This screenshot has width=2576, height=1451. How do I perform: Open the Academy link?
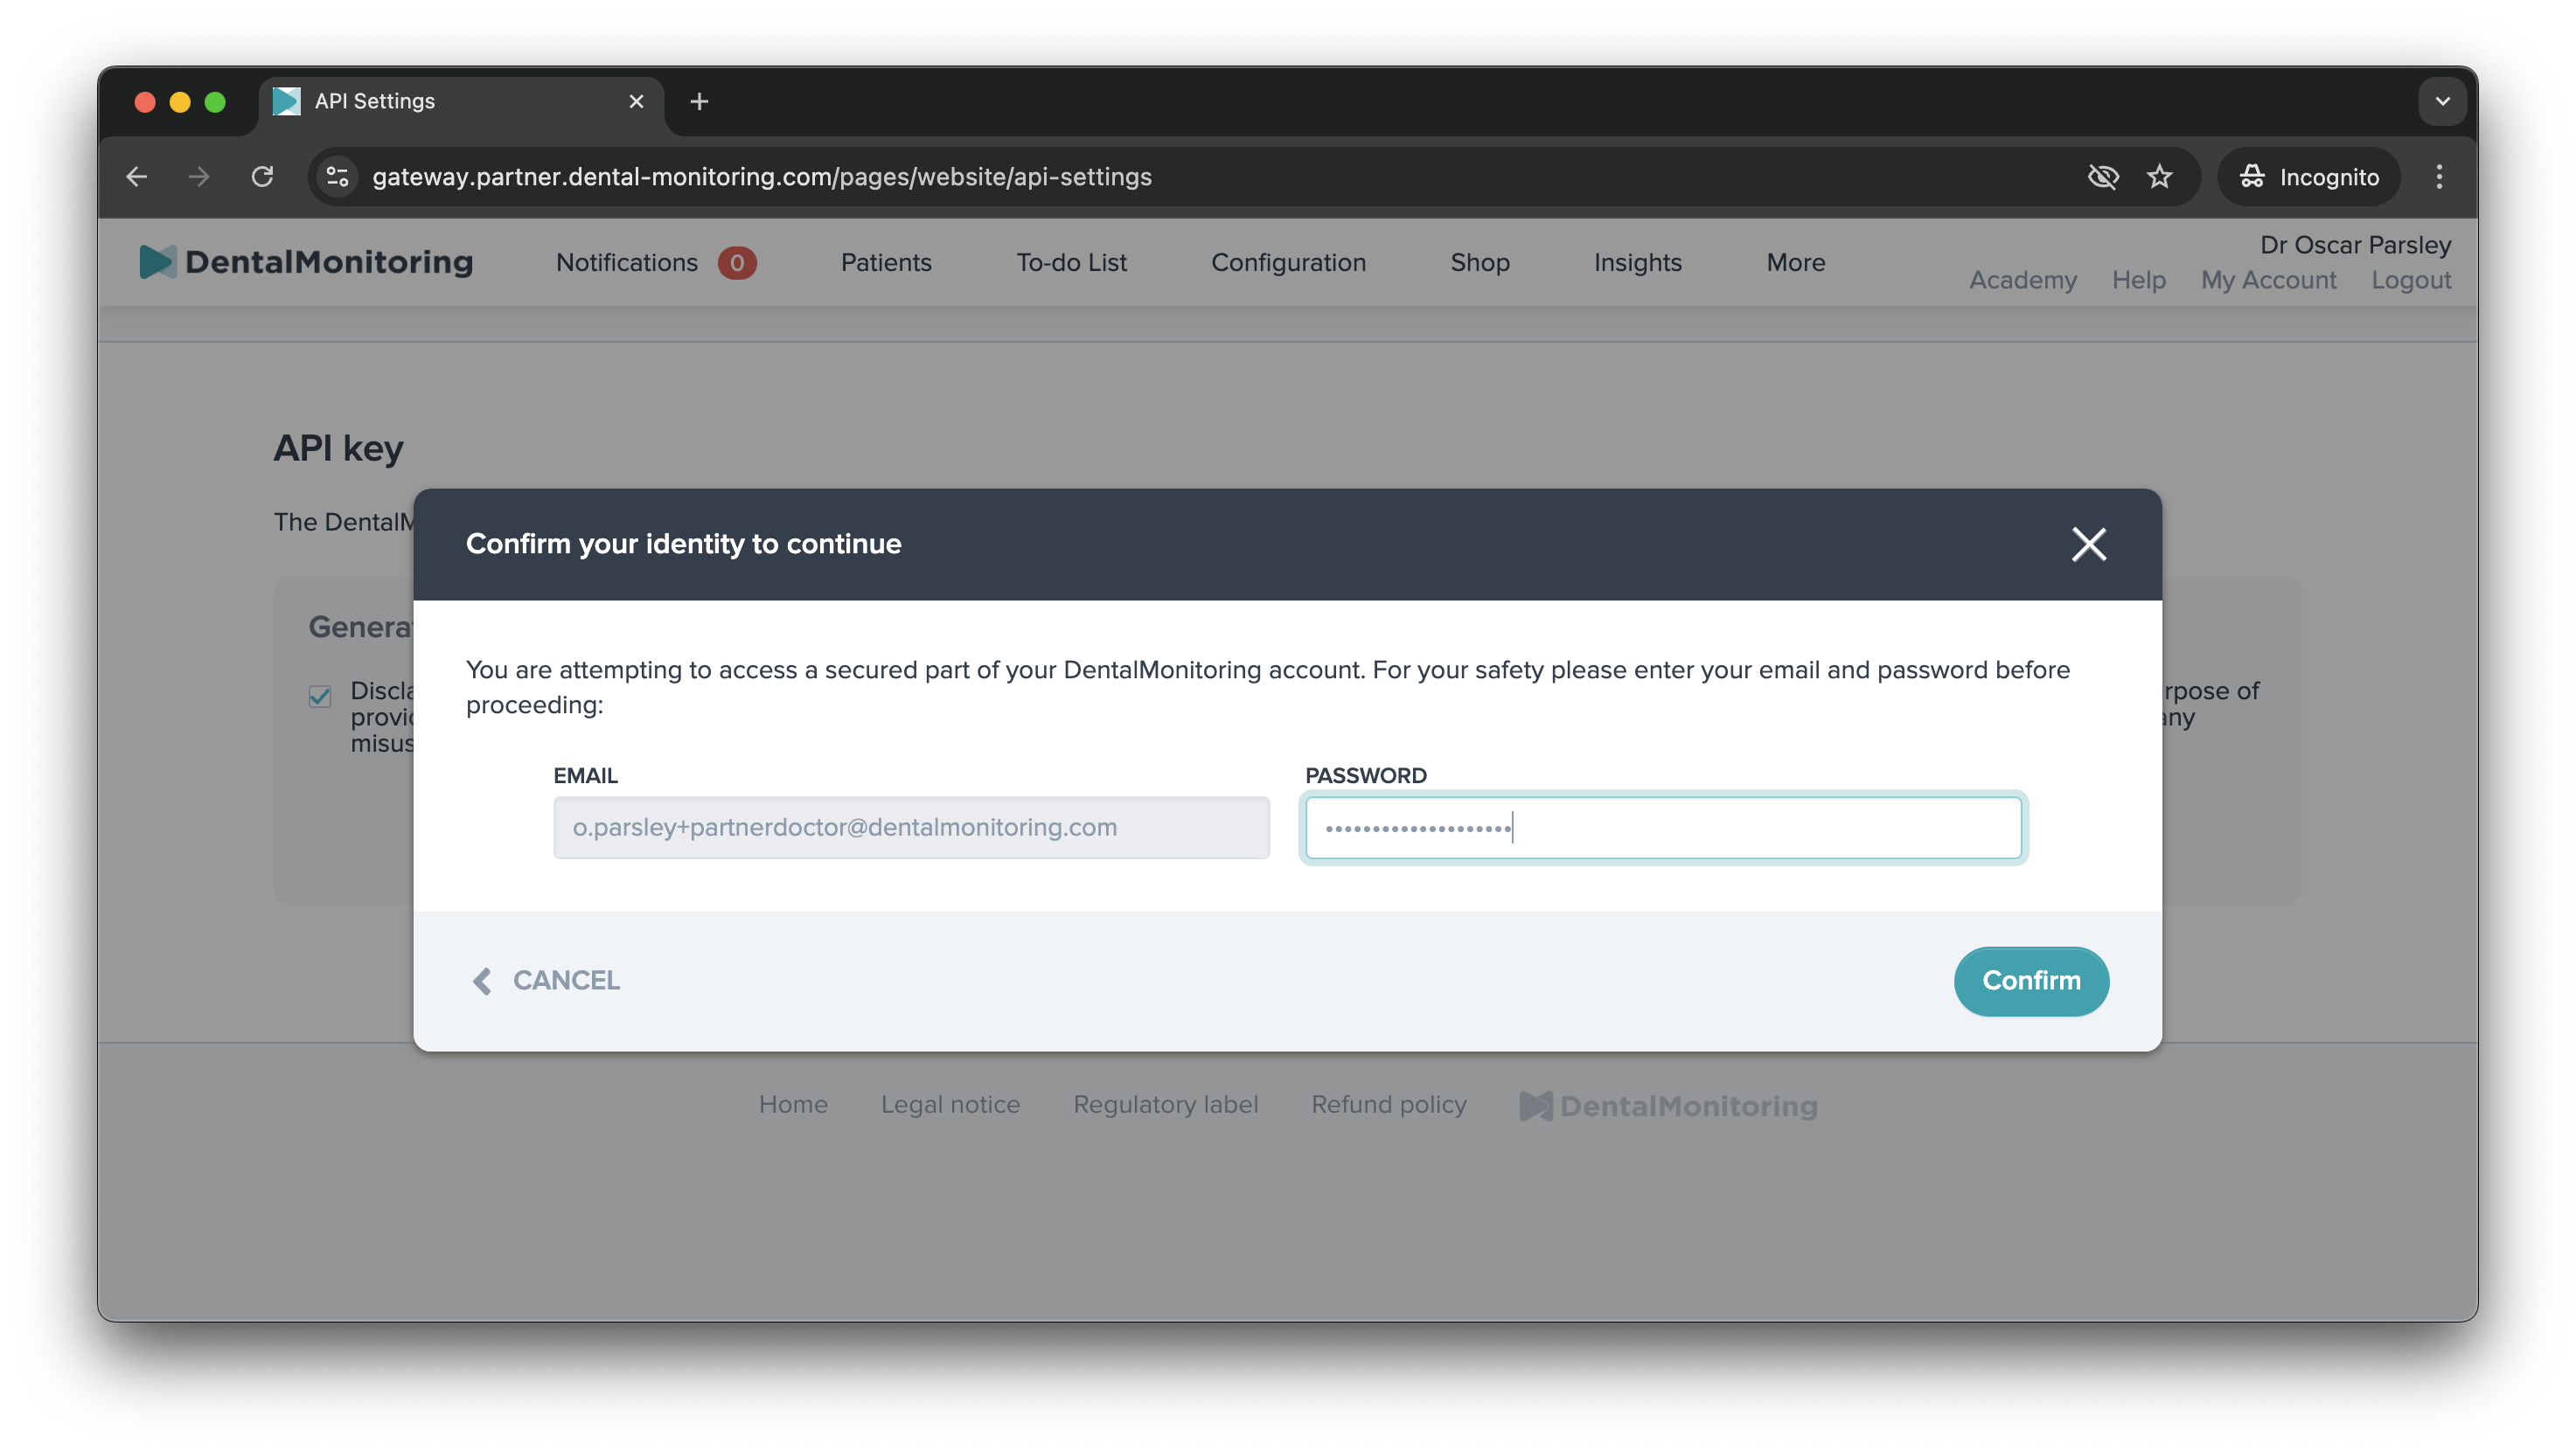tap(2022, 281)
